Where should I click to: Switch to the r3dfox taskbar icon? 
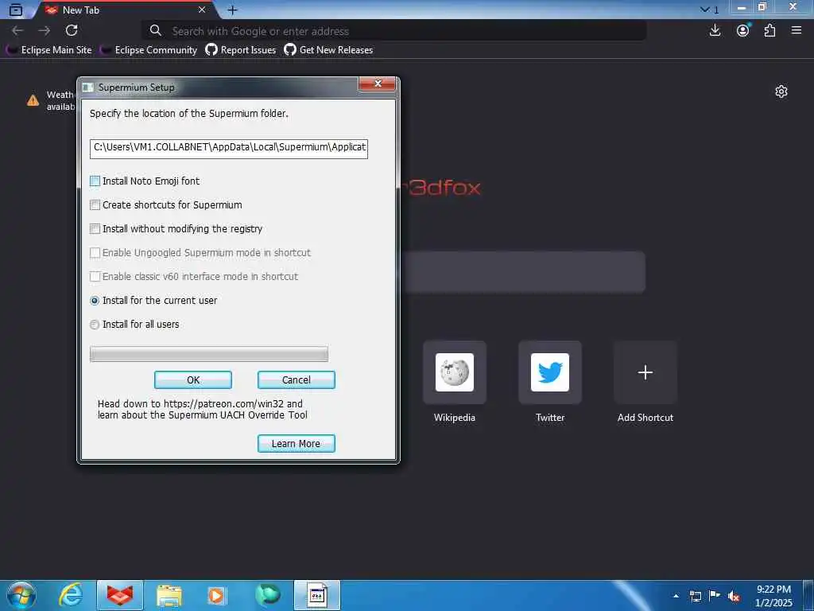(120, 595)
